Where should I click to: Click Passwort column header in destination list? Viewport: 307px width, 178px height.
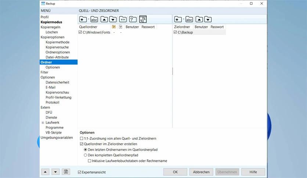click(217, 27)
